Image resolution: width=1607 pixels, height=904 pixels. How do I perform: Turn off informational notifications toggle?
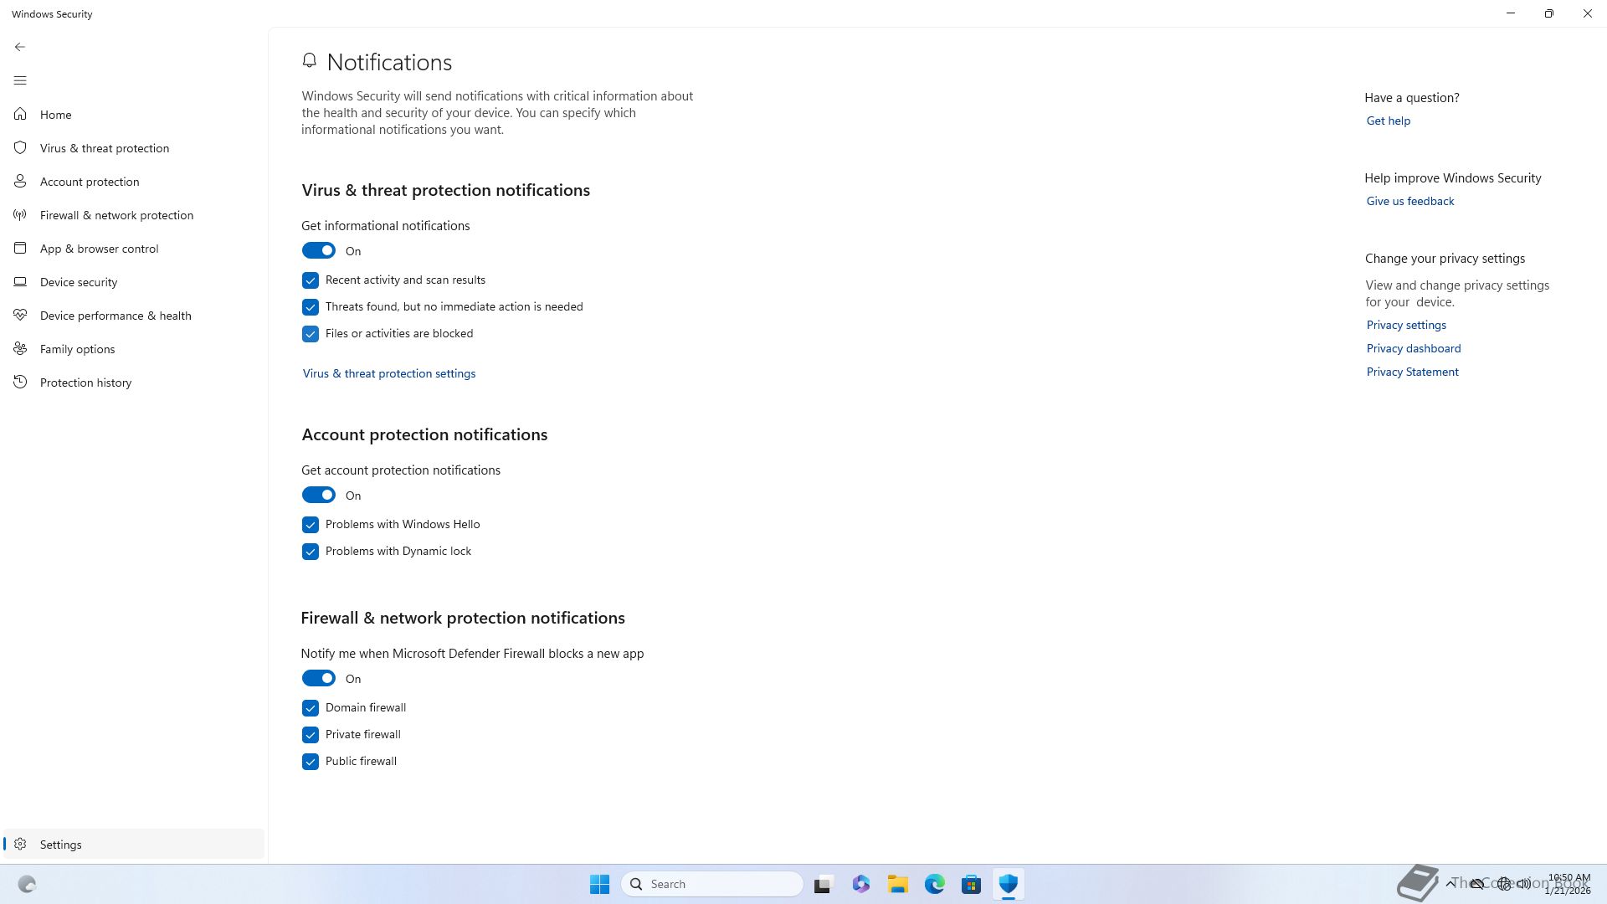319,251
